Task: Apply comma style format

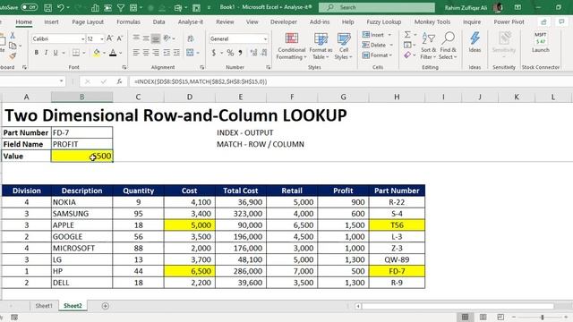Action: point(240,53)
